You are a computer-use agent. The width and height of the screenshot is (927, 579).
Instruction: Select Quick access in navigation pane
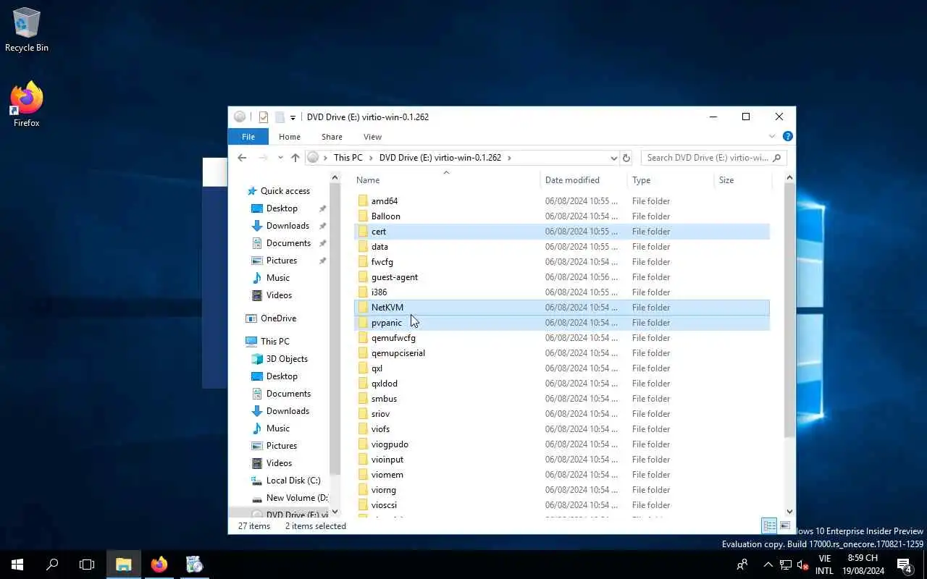pyautogui.click(x=285, y=191)
